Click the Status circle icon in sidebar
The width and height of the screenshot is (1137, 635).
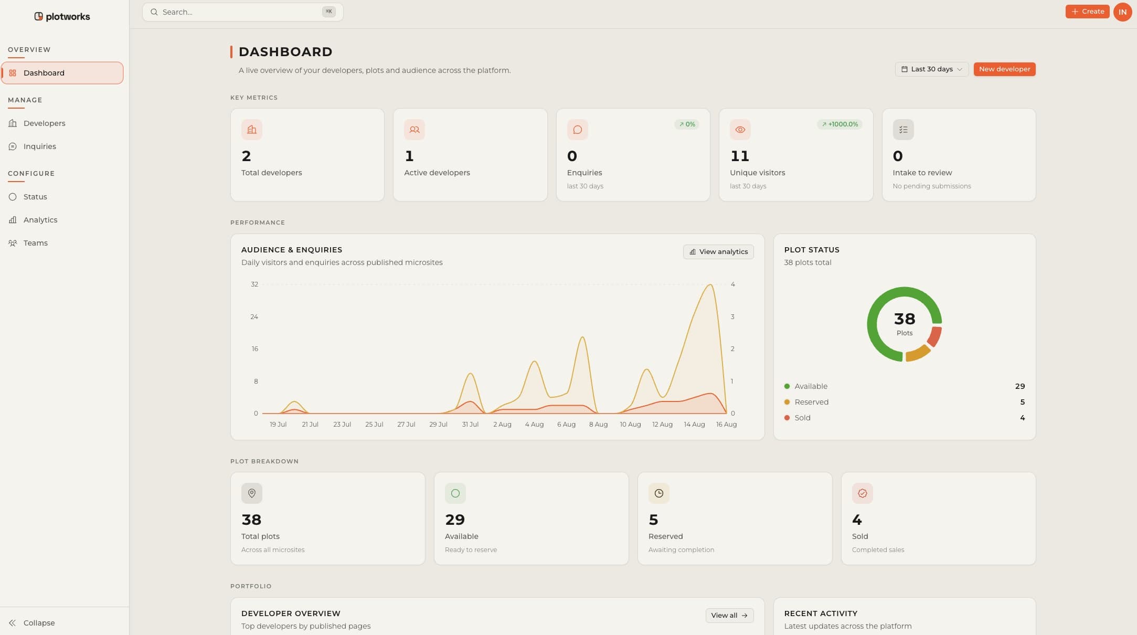pyautogui.click(x=13, y=197)
